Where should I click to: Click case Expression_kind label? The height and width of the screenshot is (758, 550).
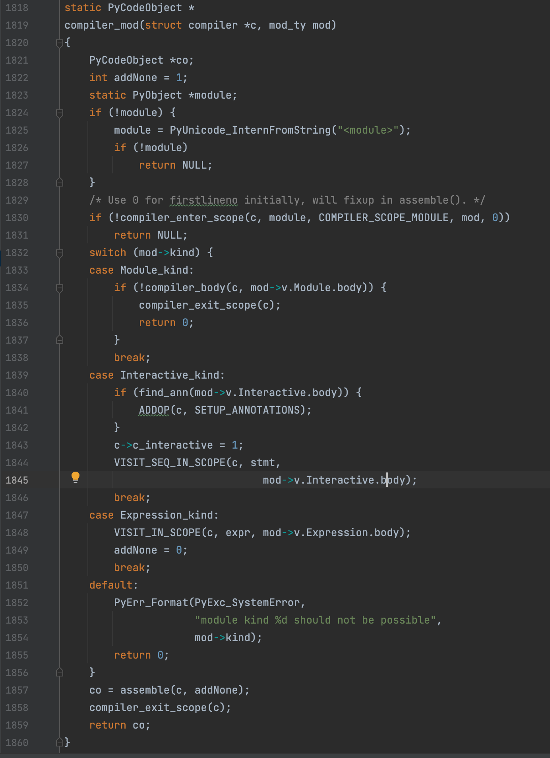coord(154,515)
